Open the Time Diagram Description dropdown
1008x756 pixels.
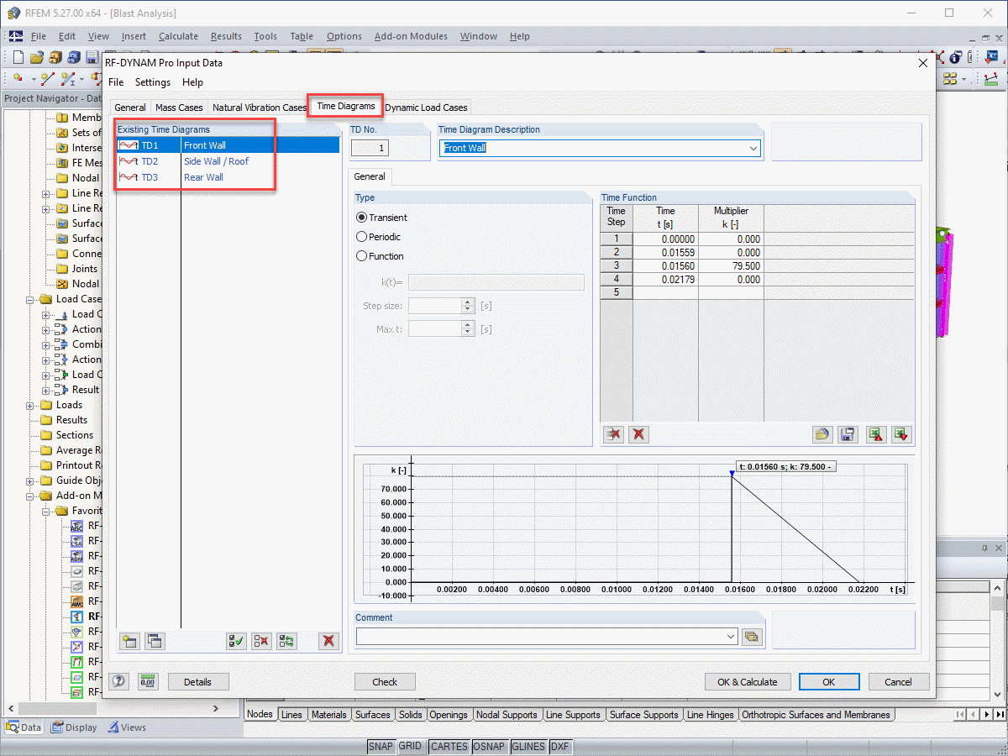(753, 147)
